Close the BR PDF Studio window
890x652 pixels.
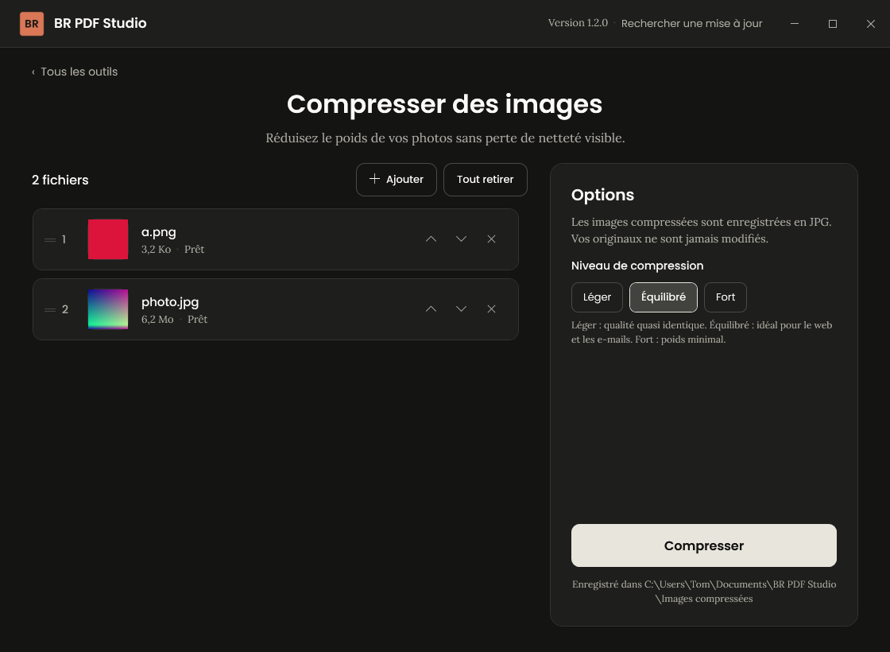pos(871,23)
